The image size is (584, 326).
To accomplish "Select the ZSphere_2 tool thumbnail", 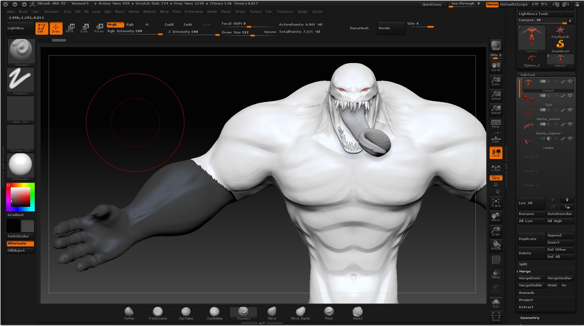I will tap(531, 61).
